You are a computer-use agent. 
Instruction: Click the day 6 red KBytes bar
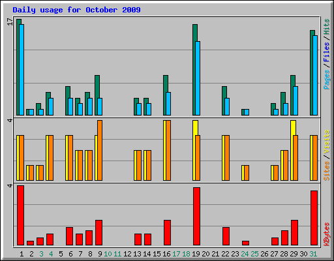[x=69, y=236]
